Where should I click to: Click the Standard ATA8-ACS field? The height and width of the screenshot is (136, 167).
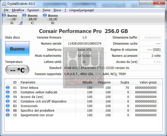pyautogui.click(x=112, y=68)
